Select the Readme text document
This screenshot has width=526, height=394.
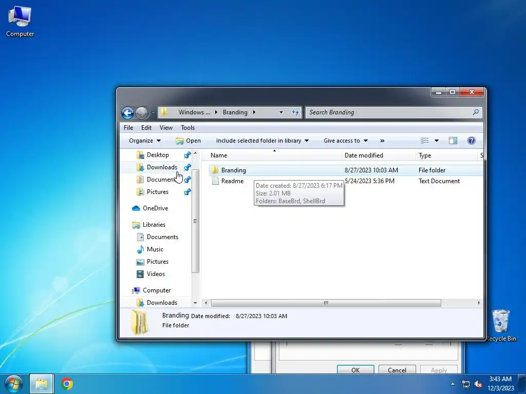click(x=232, y=181)
